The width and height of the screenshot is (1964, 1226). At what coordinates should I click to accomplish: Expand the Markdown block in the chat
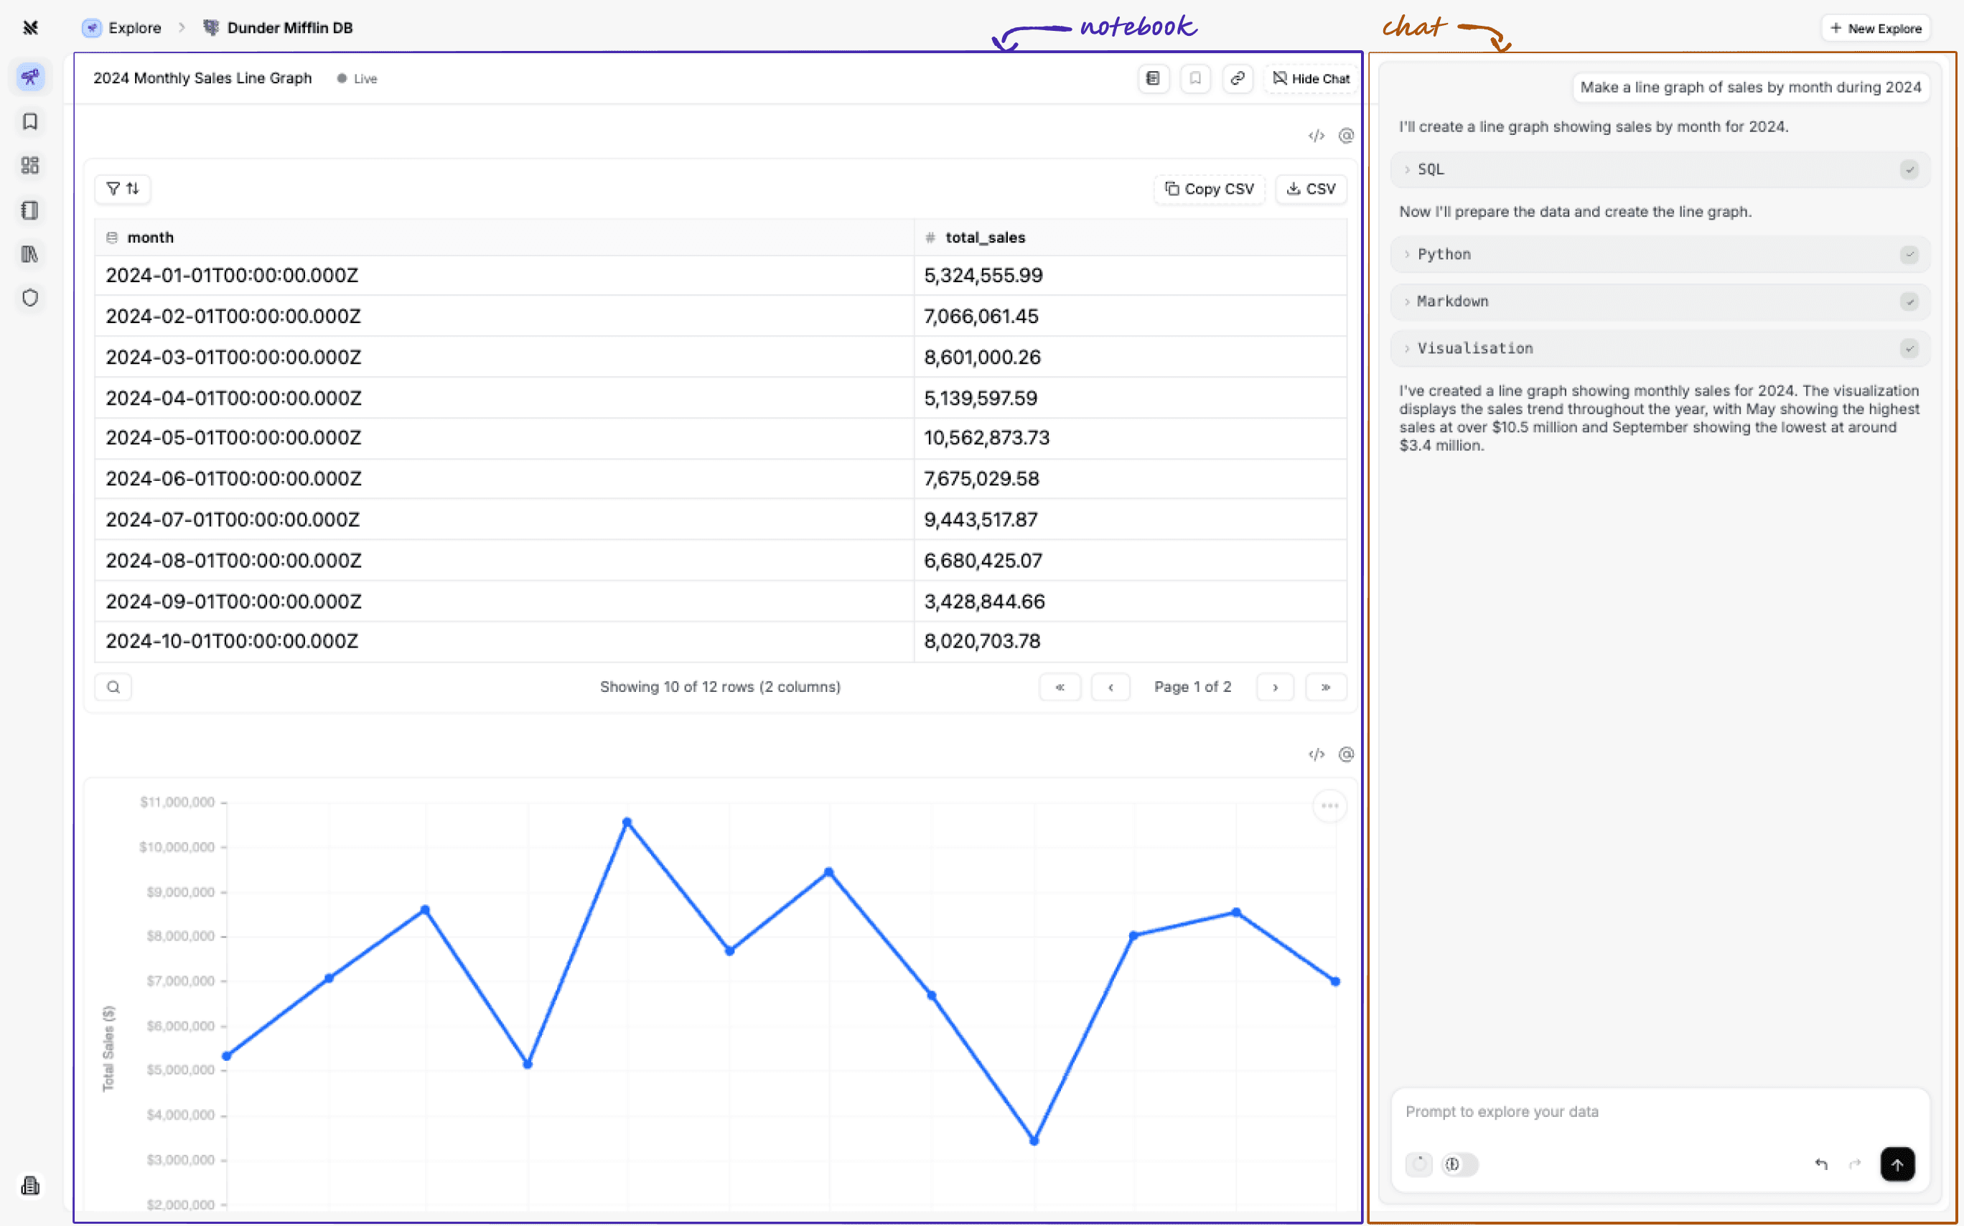point(1451,301)
